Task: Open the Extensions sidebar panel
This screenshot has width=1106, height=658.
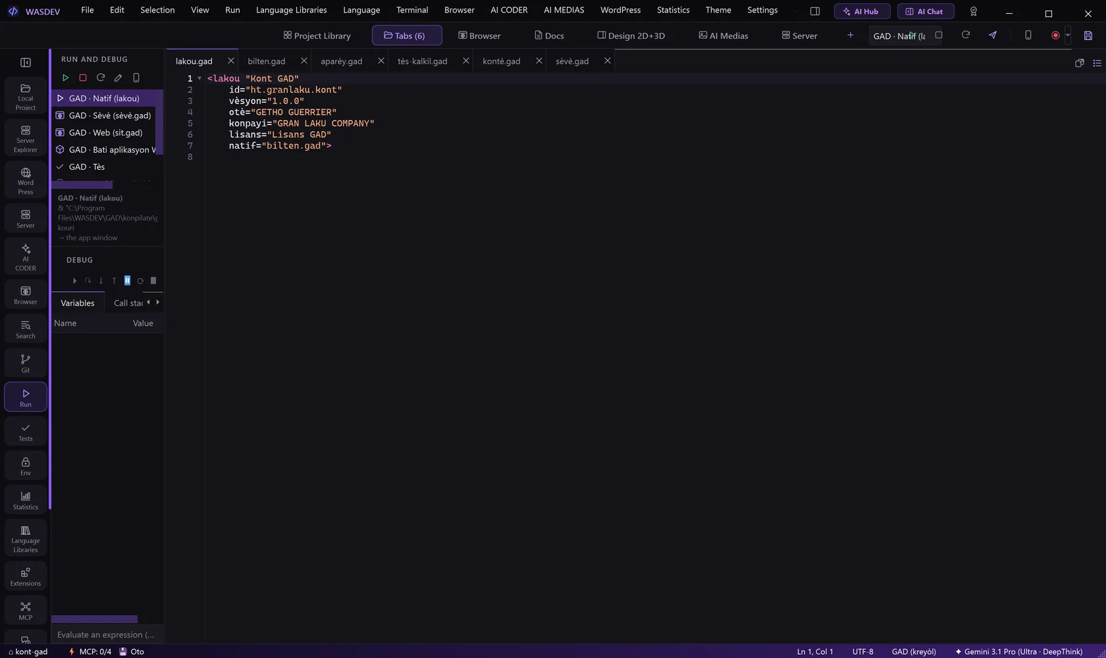Action: click(26, 576)
